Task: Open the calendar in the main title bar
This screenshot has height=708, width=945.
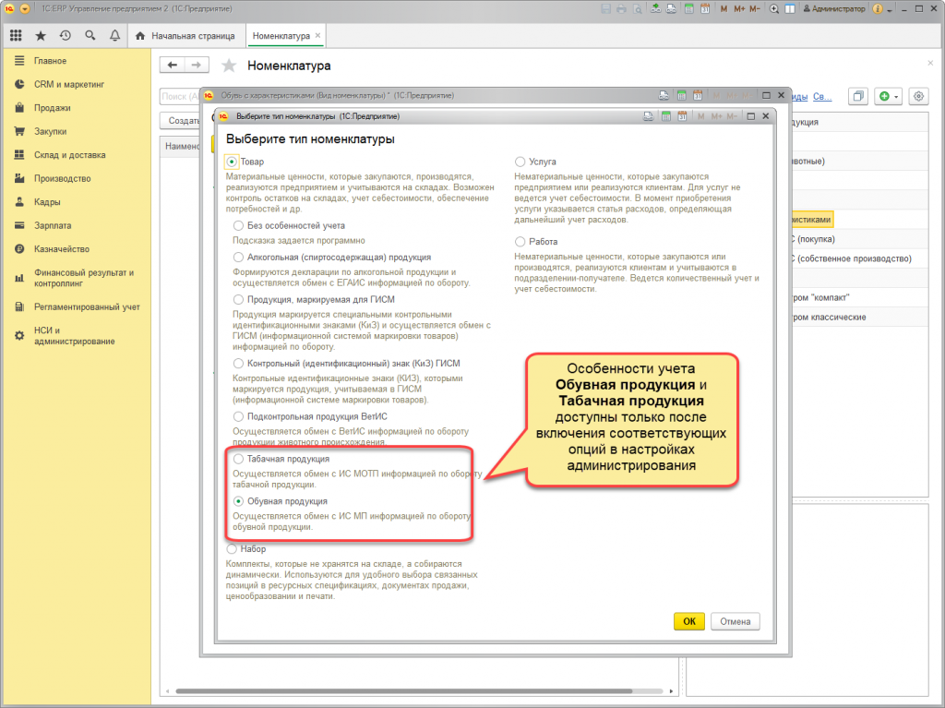Action: [x=704, y=9]
